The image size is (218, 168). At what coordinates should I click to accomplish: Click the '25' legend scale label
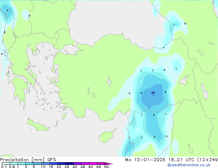(x=67, y=167)
